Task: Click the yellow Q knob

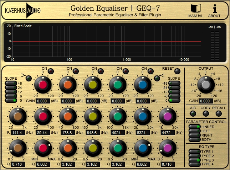Action: coord(93,148)
